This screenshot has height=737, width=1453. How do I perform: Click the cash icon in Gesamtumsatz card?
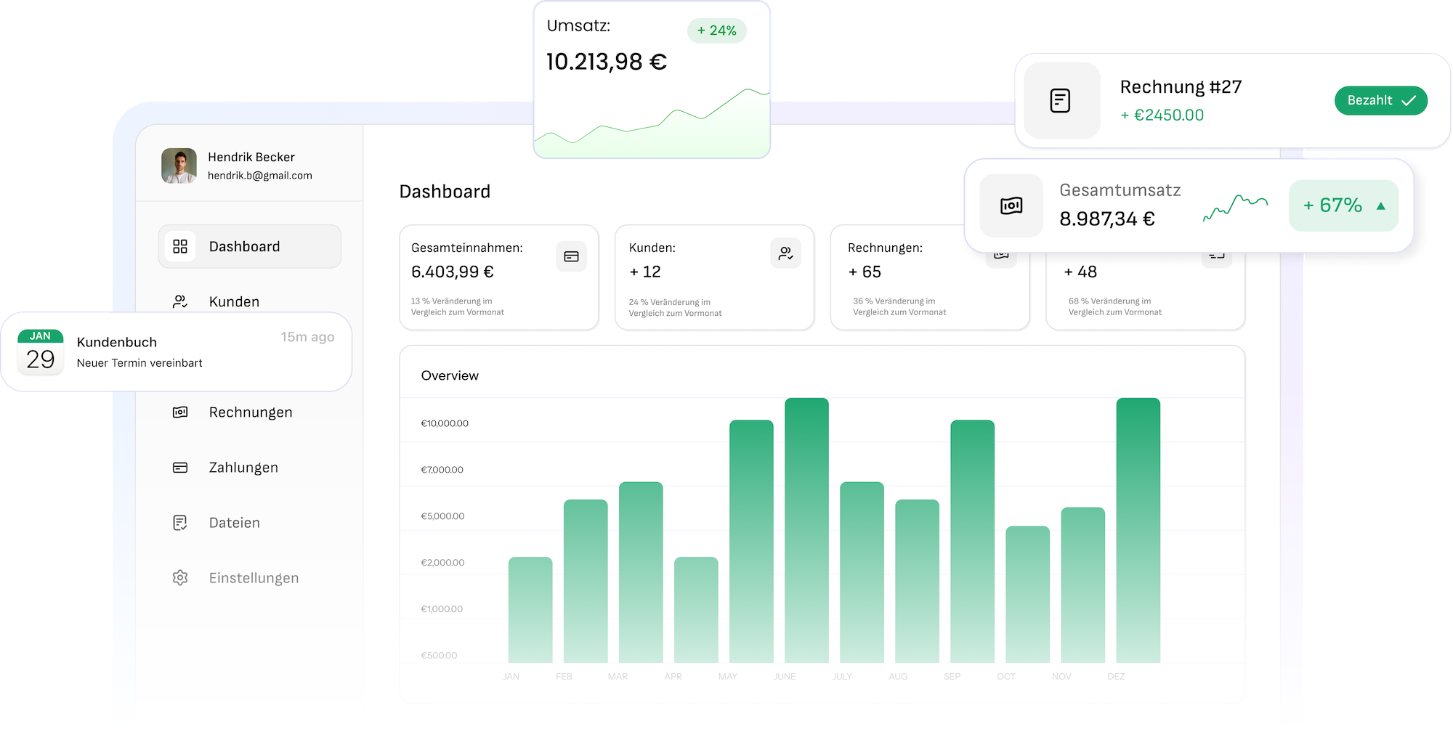[1011, 206]
